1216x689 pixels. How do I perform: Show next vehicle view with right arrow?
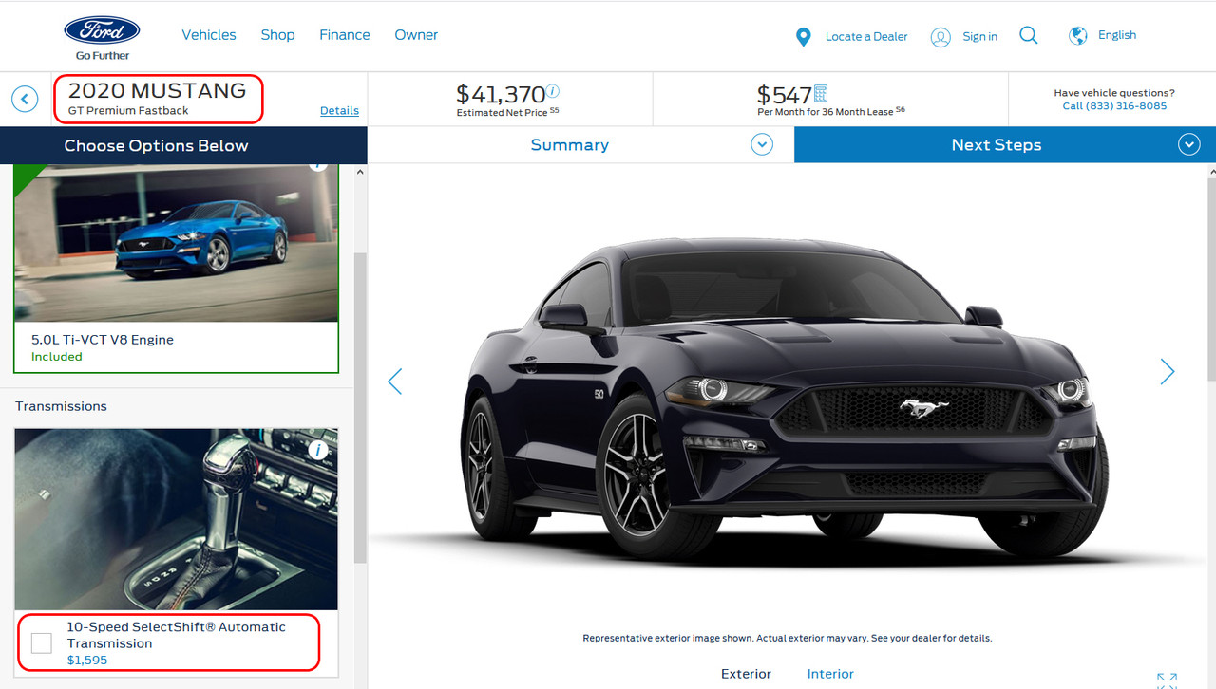(1168, 372)
